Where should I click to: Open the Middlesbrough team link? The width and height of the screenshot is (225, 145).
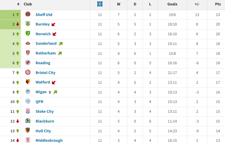point(49,140)
